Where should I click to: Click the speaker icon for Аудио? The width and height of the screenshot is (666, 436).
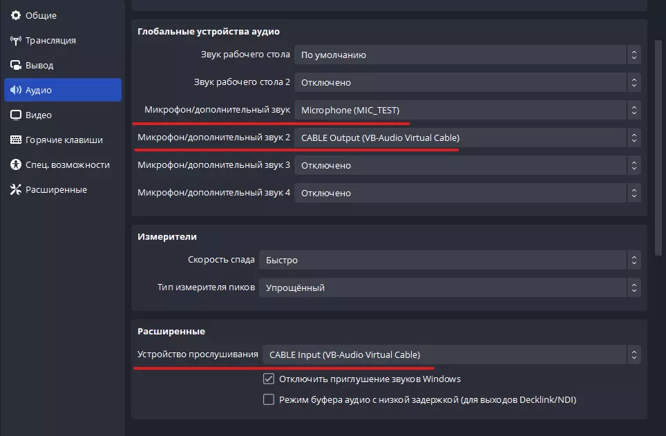(x=16, y=90)
